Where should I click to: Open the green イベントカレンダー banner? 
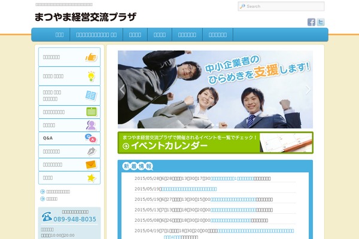click(215, 142)
